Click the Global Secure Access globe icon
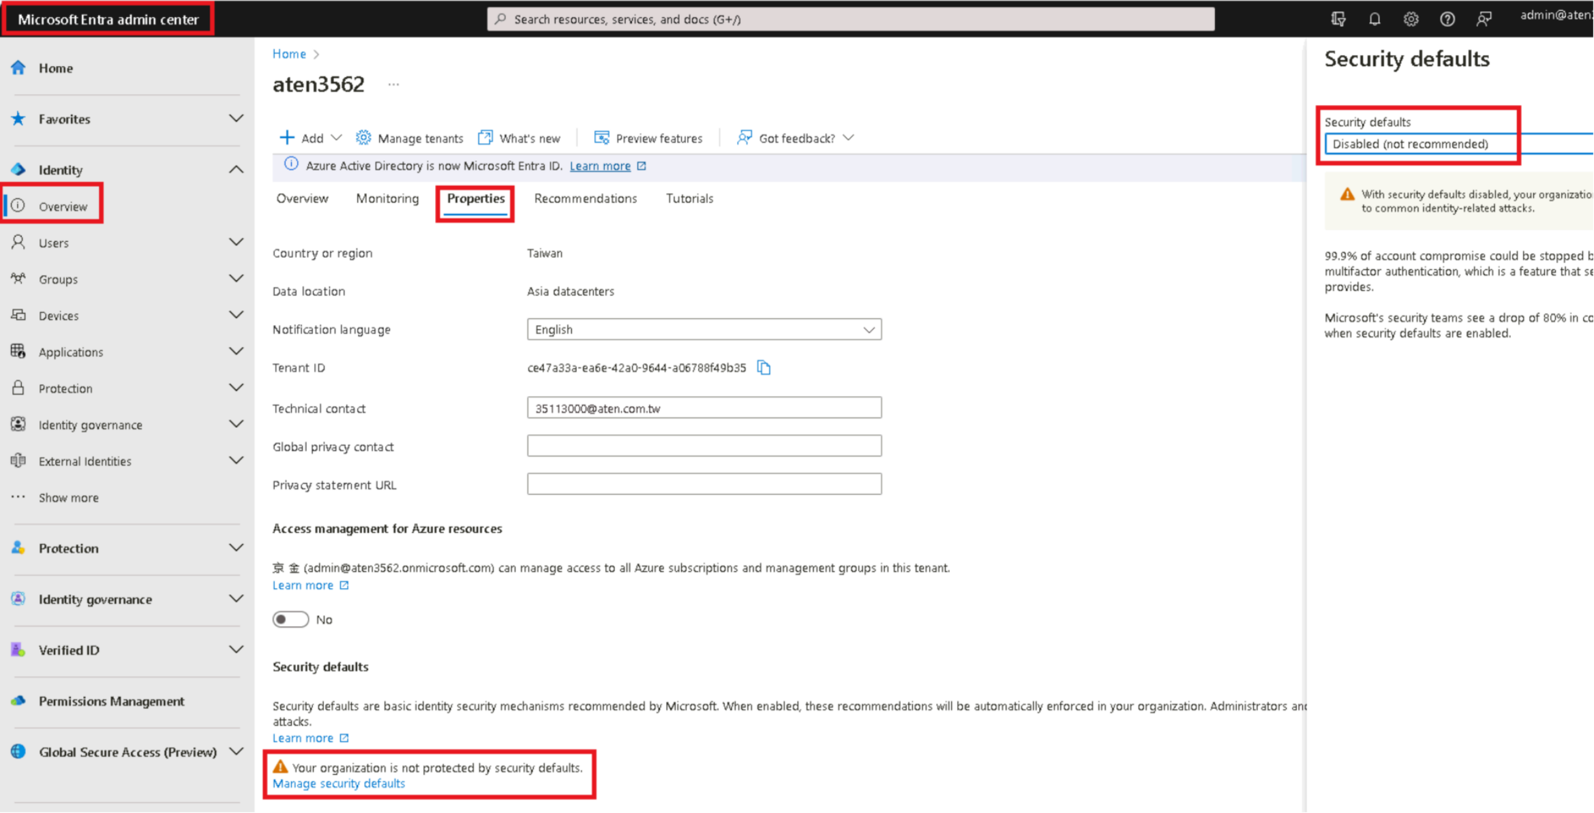This screenshot has height=813, width=1594. [x=18, y=752]
